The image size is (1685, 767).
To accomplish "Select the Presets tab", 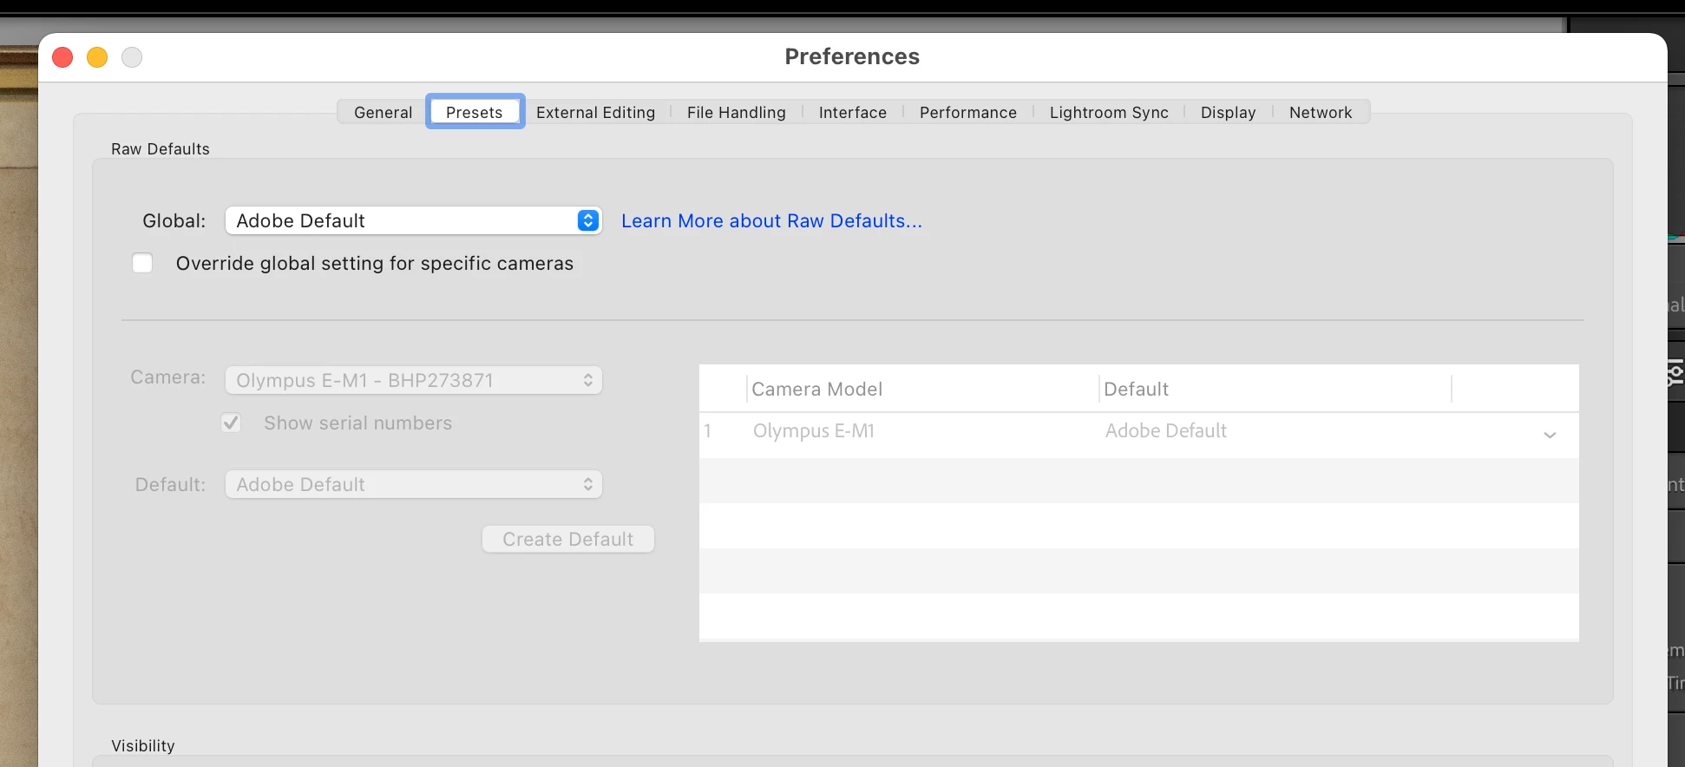I will point(475,112).
